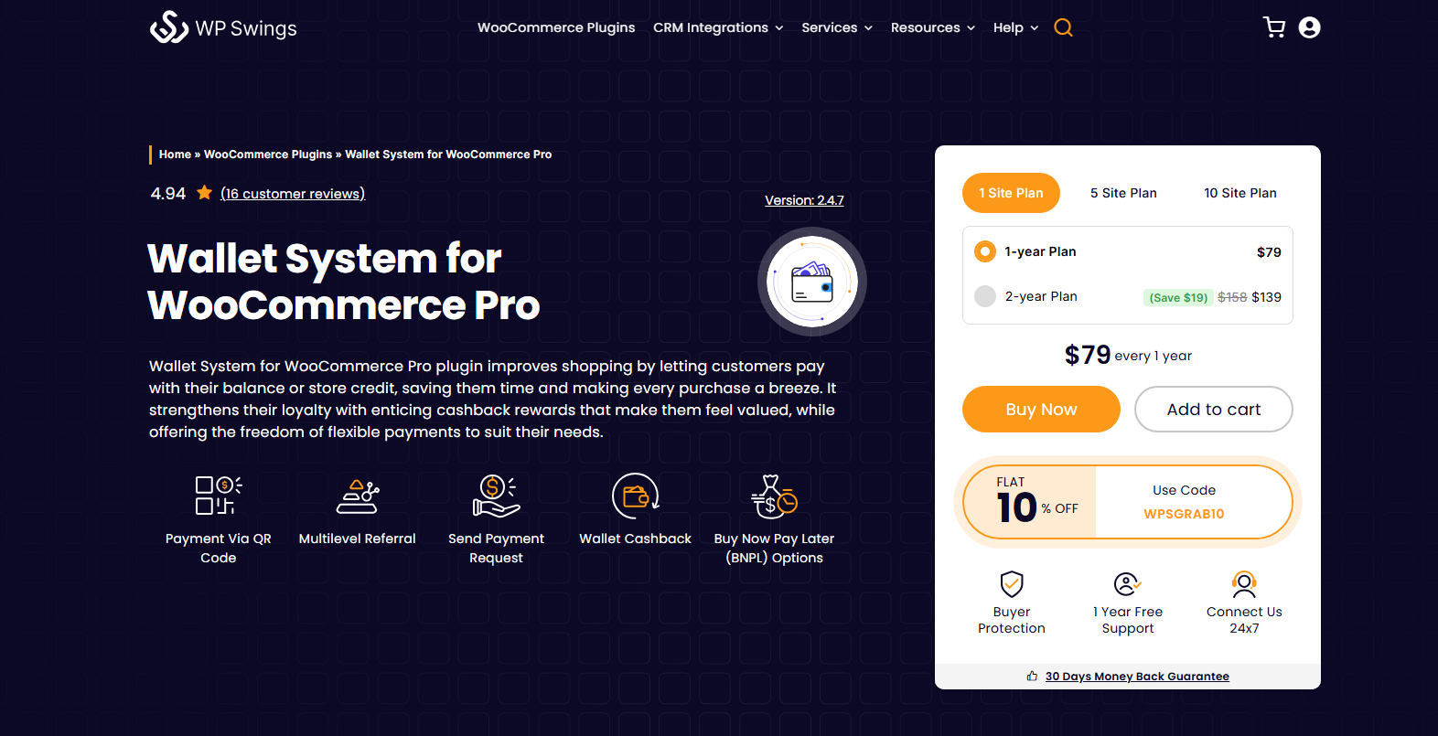The height and width of the screenshot is (736, 1438).
Task: Click the WP Swings logo icon
Action: [x=169, y=27]
